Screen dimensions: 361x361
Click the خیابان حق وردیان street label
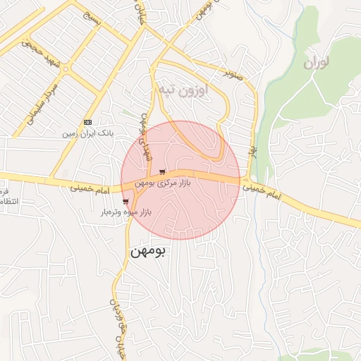pyautogui.click(x=118, y=329)
